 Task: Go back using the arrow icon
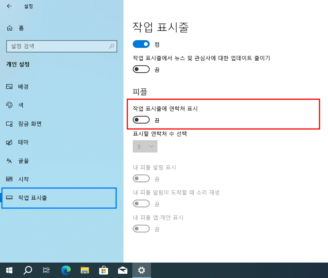pyautogui.click(x=9, y=6)
